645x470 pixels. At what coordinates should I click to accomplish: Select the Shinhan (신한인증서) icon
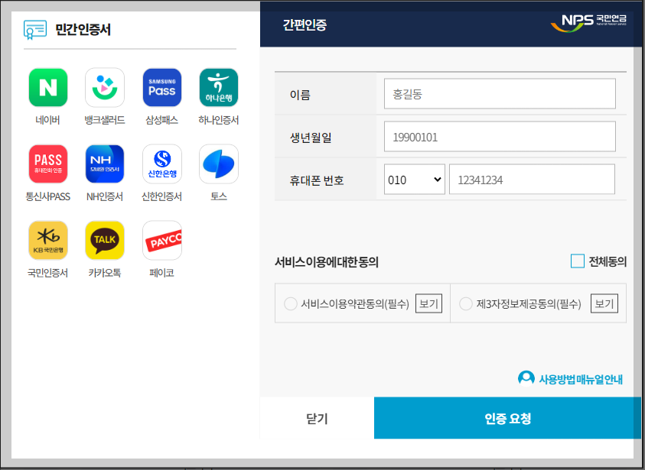(162, 164)
